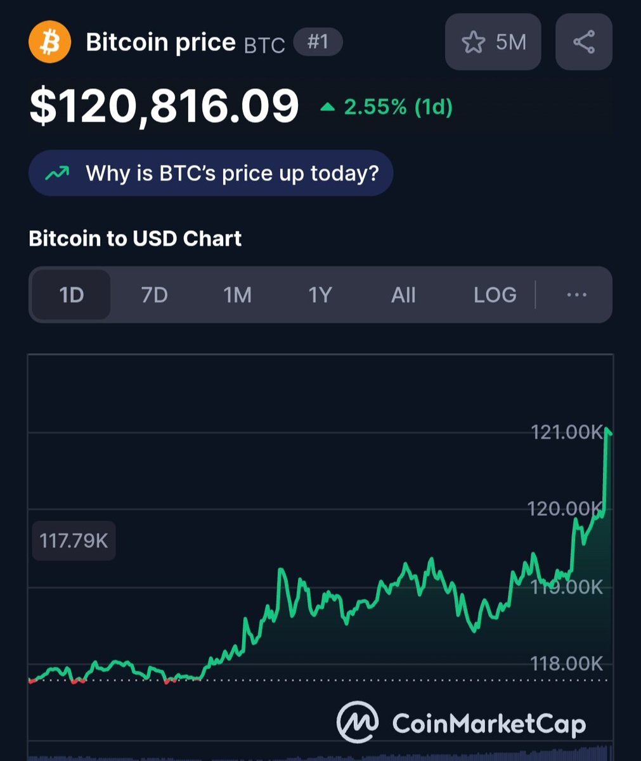Tap the green up triangle beside 2.55%

coord(327,107)
